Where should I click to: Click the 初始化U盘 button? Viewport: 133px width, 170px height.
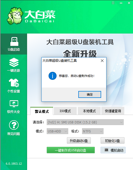pyautogui.click(x=113, y=141)
